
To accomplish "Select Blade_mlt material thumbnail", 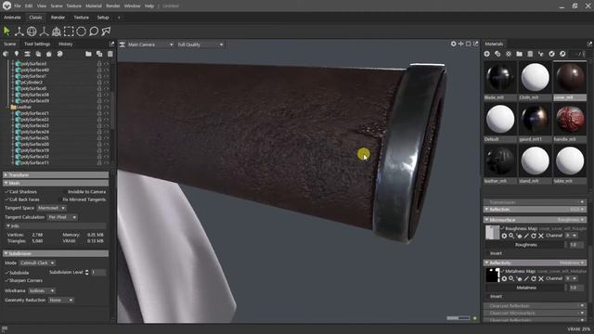I will (x=500, y=77).
